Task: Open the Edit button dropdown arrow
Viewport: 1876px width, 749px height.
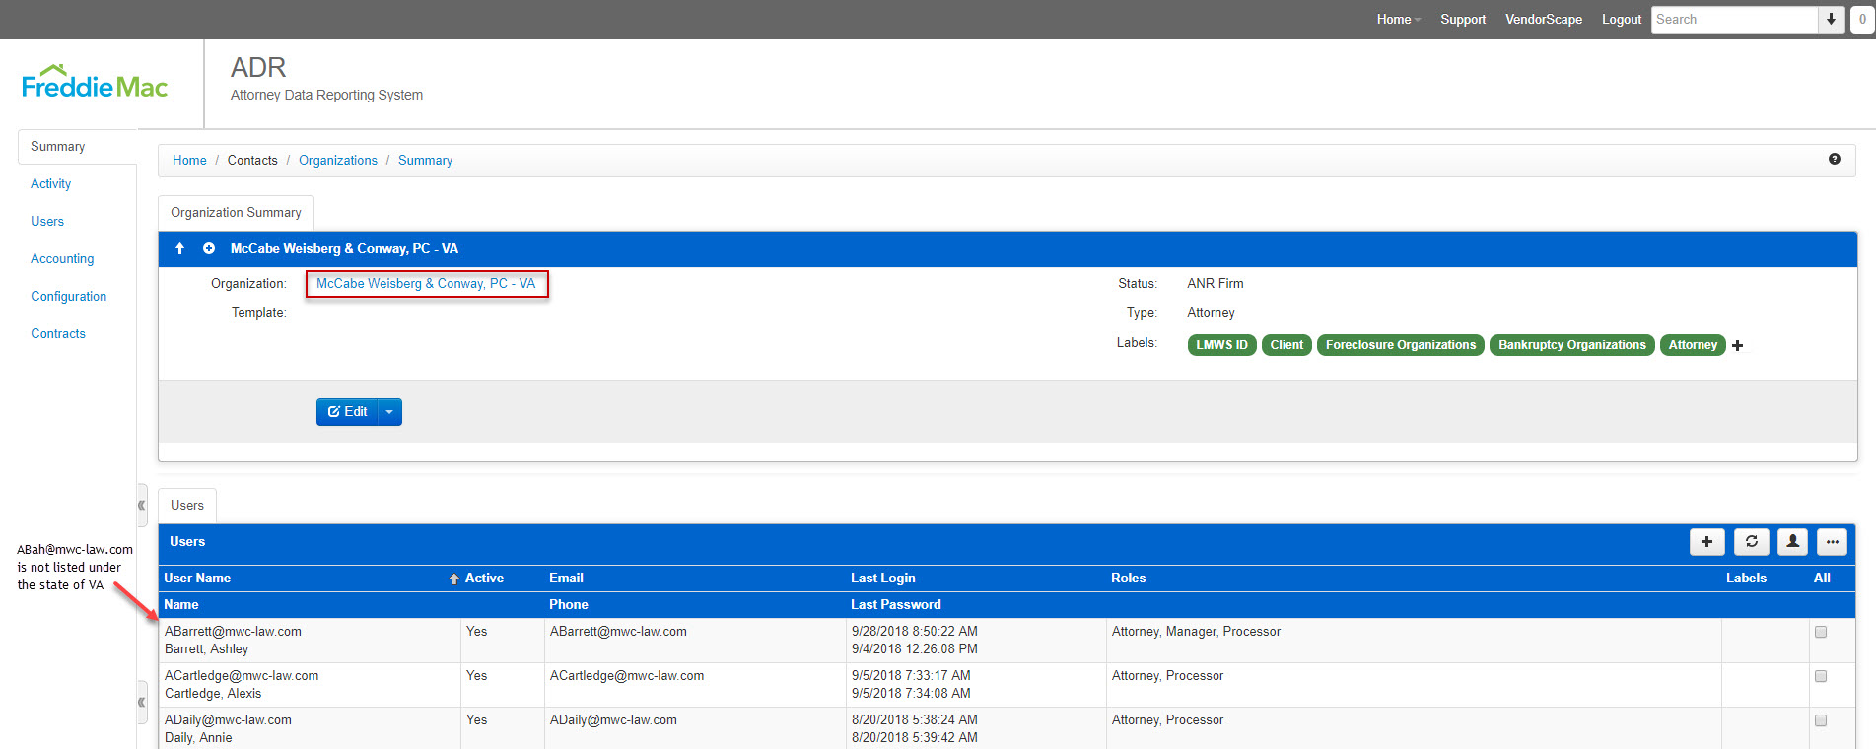Action: [x=389, y=412]
